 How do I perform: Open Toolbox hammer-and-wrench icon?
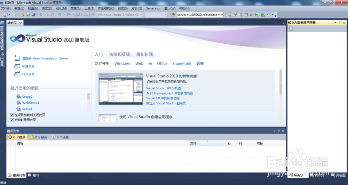[251, 15]
